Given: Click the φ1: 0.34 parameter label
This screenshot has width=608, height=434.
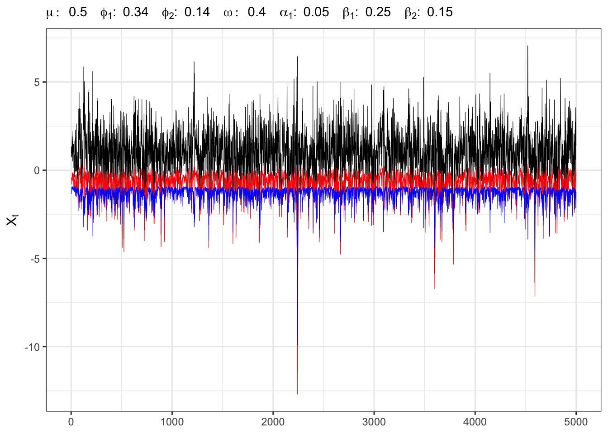Looking at the screenshot, I should [x=124, y=12].
